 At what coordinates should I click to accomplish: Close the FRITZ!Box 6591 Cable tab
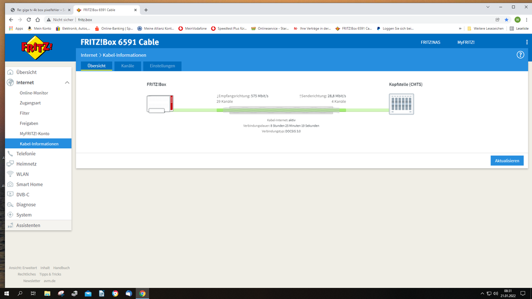coord(135,10)
